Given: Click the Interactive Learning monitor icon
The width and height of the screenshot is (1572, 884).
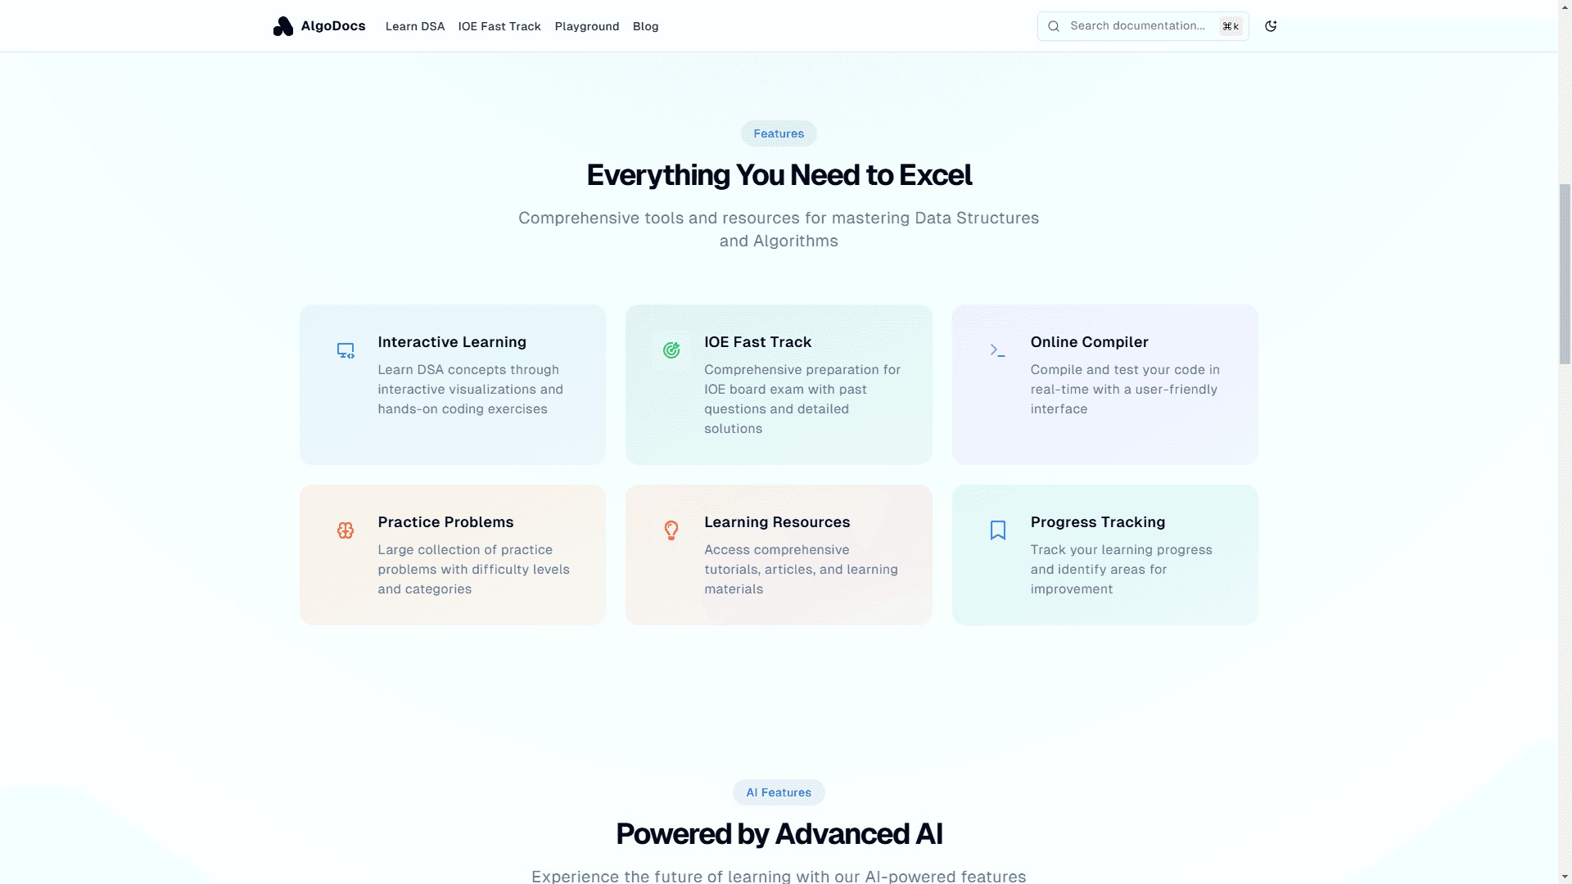Looking at the screenshot, I should pyautogui.click(x=346, y=350).
